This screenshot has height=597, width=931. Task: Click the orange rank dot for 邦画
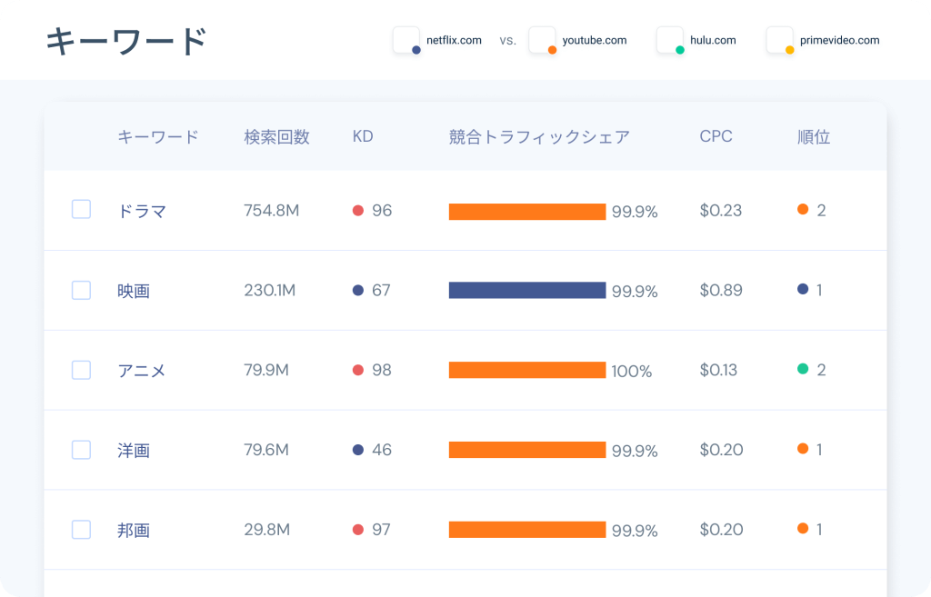point(803,529)
